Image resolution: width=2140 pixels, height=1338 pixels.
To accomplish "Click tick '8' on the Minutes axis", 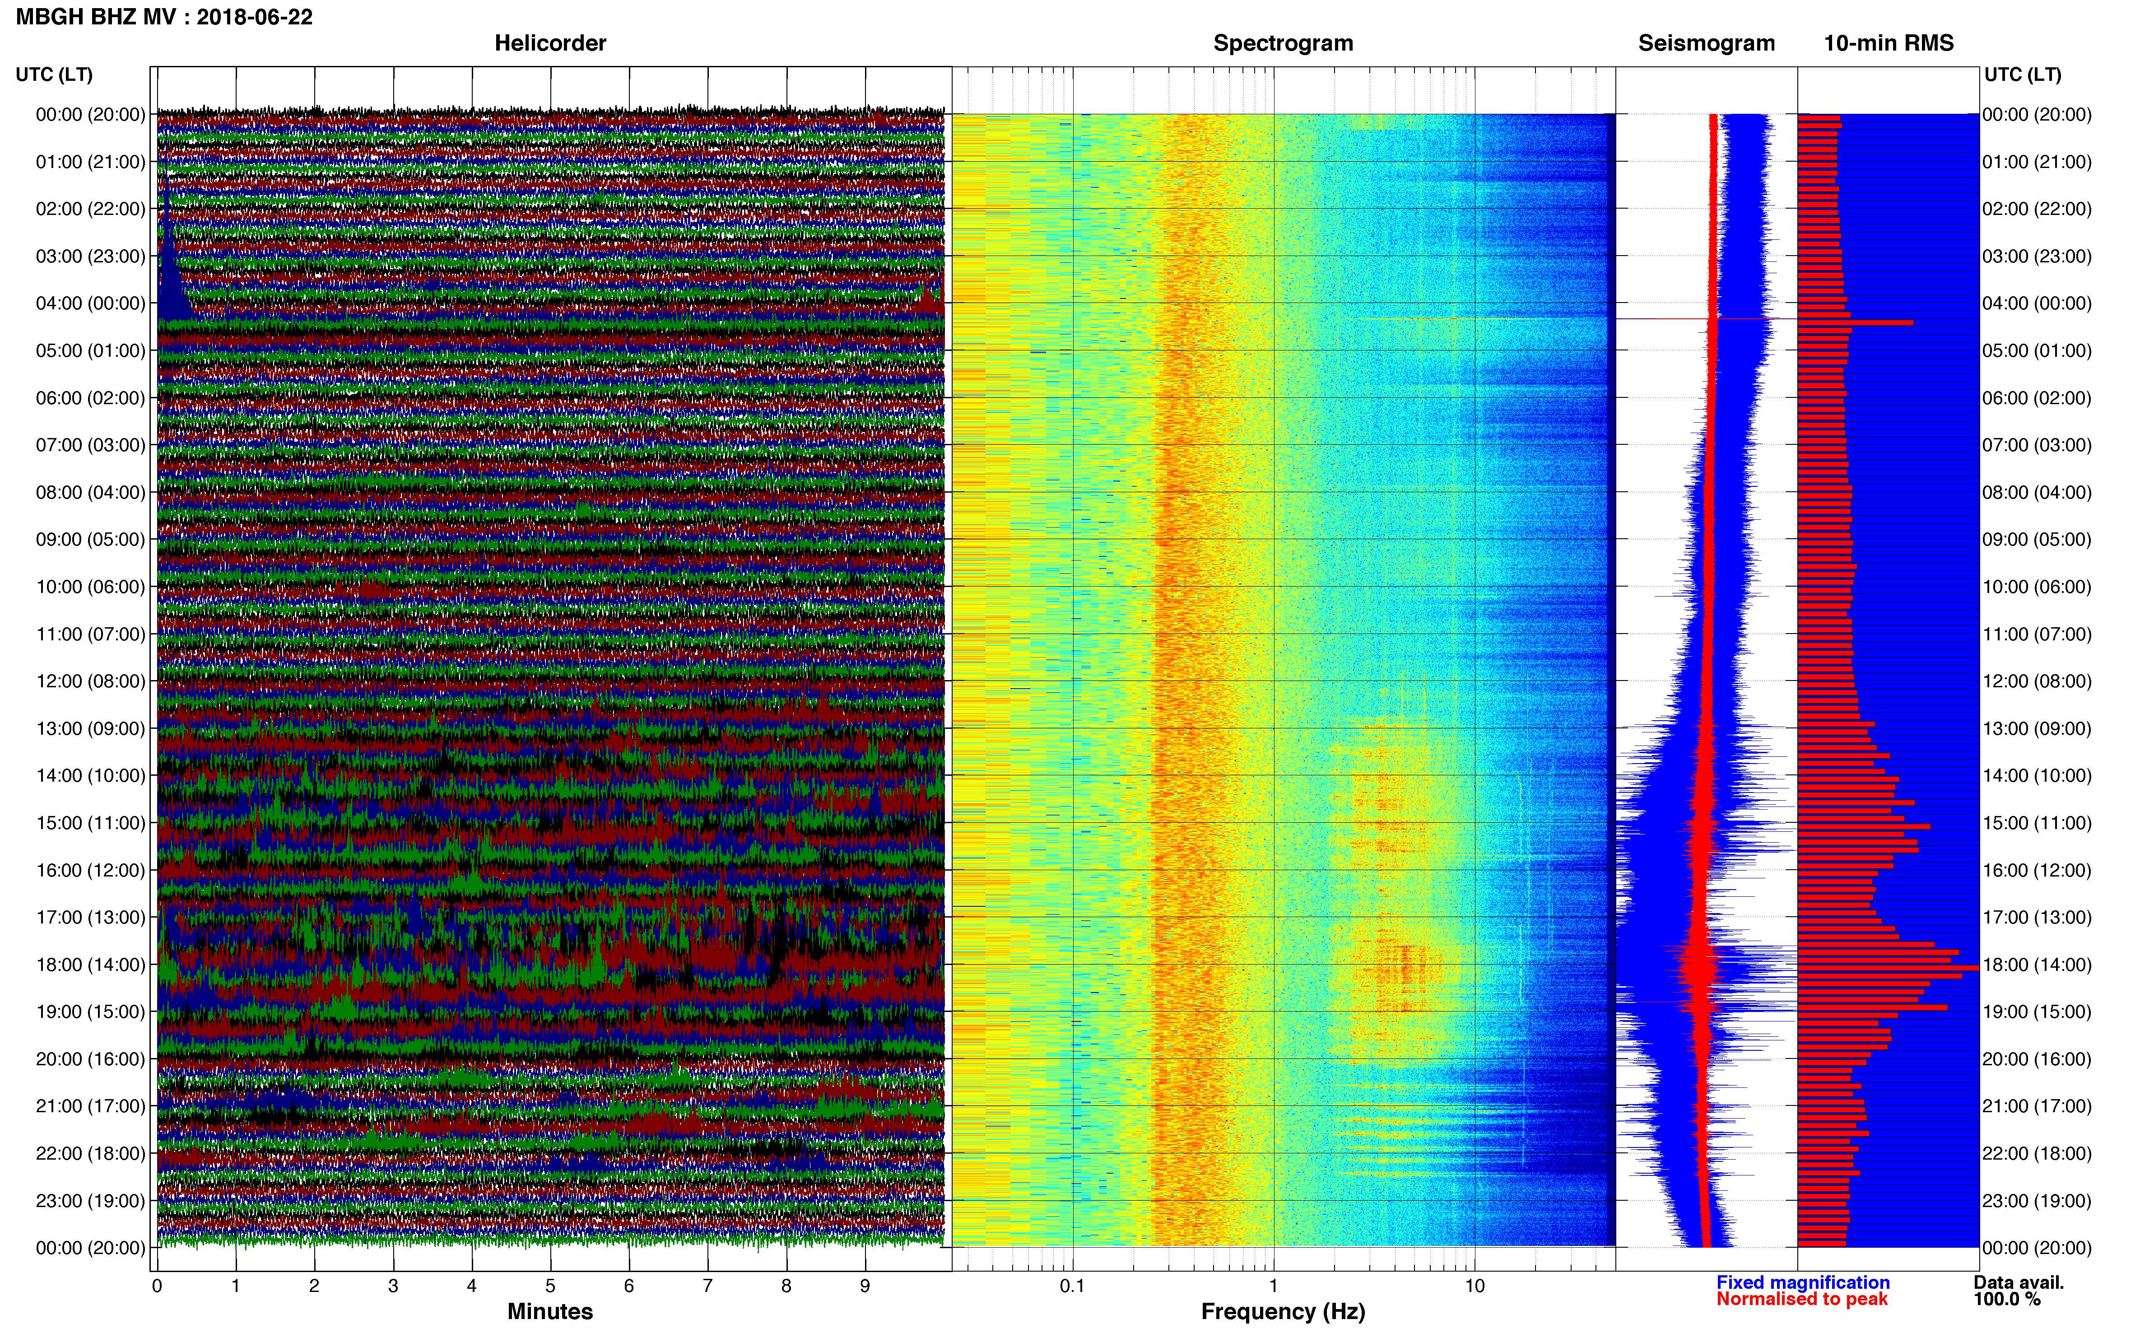I will [786, 1287].
